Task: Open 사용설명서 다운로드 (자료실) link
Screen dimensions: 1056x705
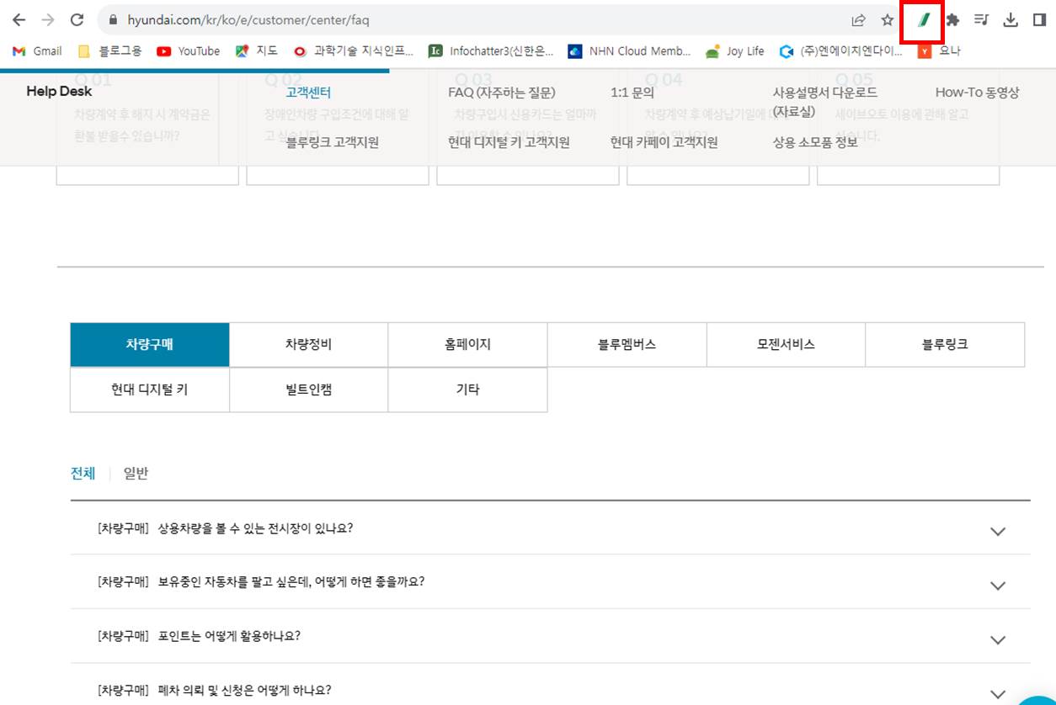Action: 825,102
